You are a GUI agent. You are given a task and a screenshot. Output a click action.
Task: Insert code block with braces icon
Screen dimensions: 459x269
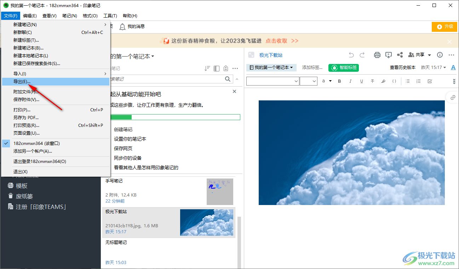tap(394, 81)
